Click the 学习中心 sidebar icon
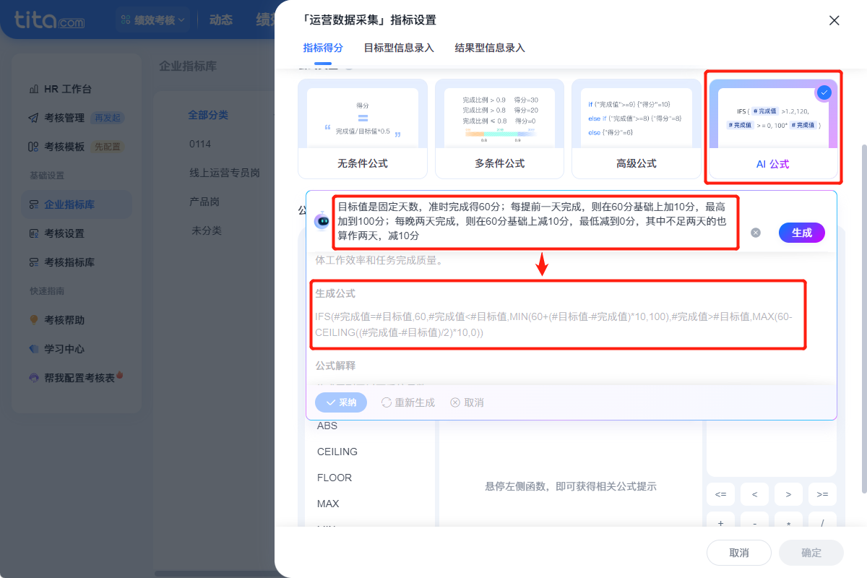867x578 pixels. (33, 349)
